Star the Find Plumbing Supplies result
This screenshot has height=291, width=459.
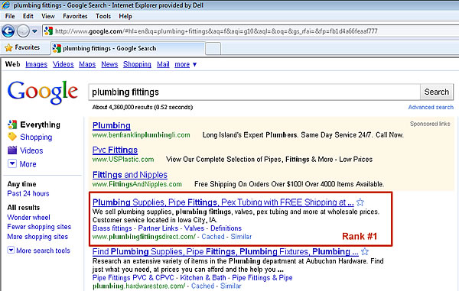click(365, 251)
